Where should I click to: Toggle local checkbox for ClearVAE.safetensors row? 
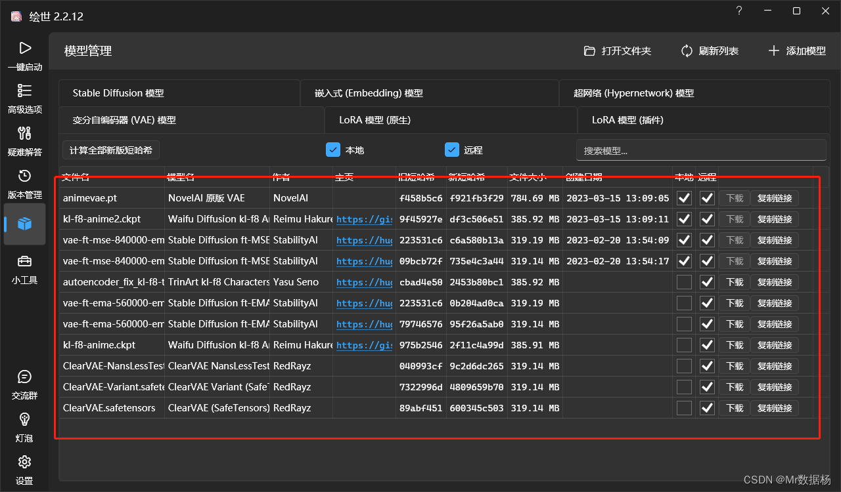(x=684, y=408)
